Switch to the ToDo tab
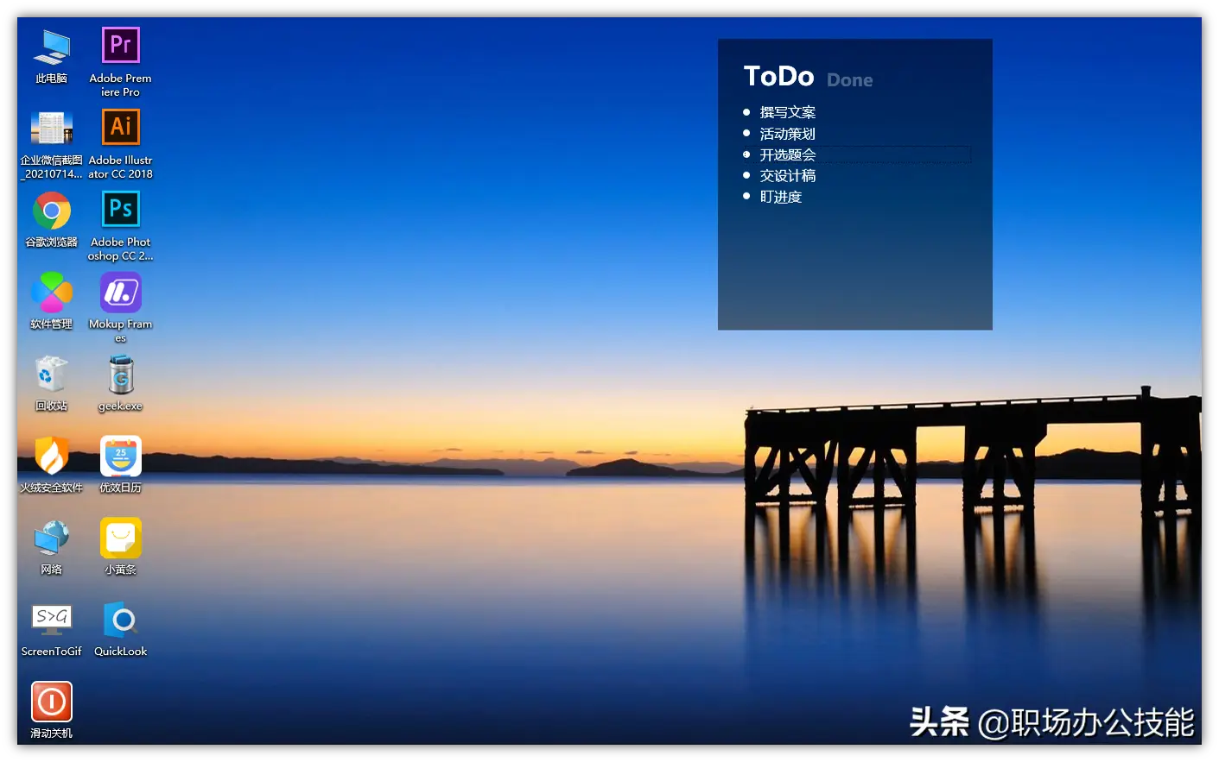This screenshot has height=762, width=1219. pos(779,77)
